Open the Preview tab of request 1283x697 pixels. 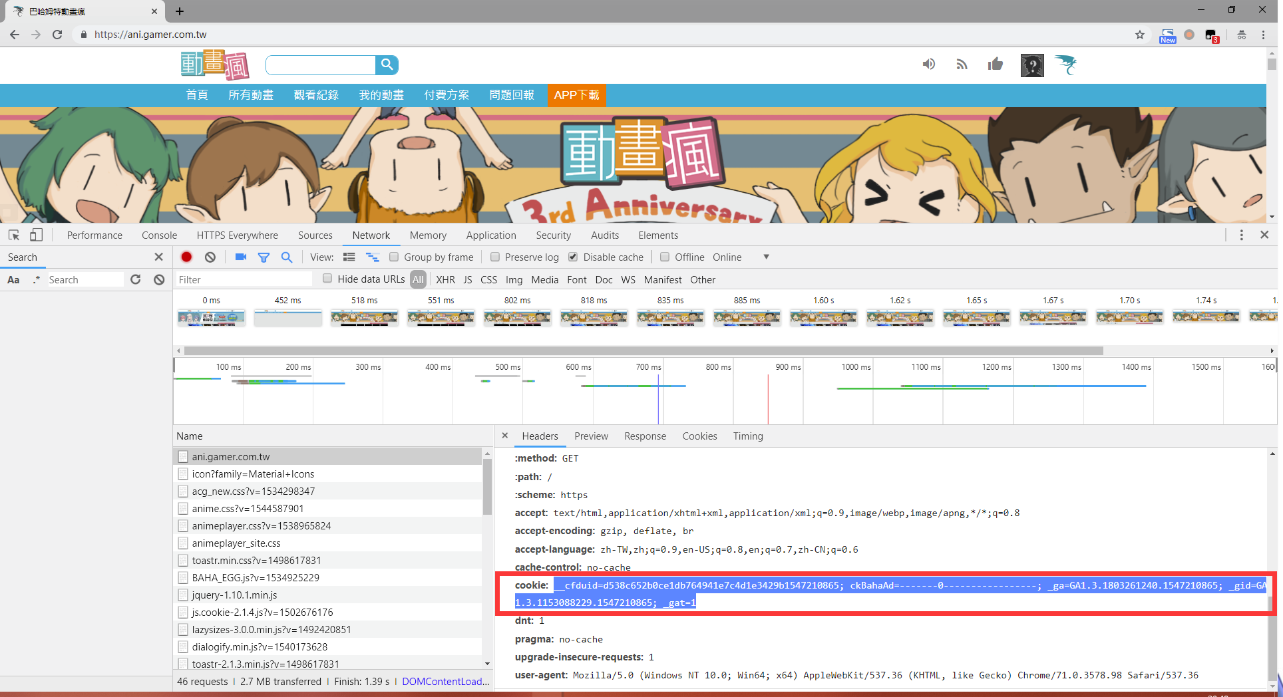[591, 436]
